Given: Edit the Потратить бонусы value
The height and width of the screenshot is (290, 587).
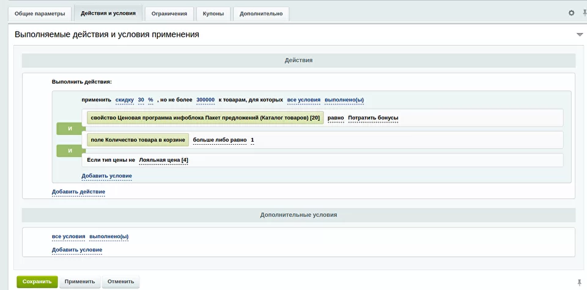Looking at the screenshot, I should (373, 118).
